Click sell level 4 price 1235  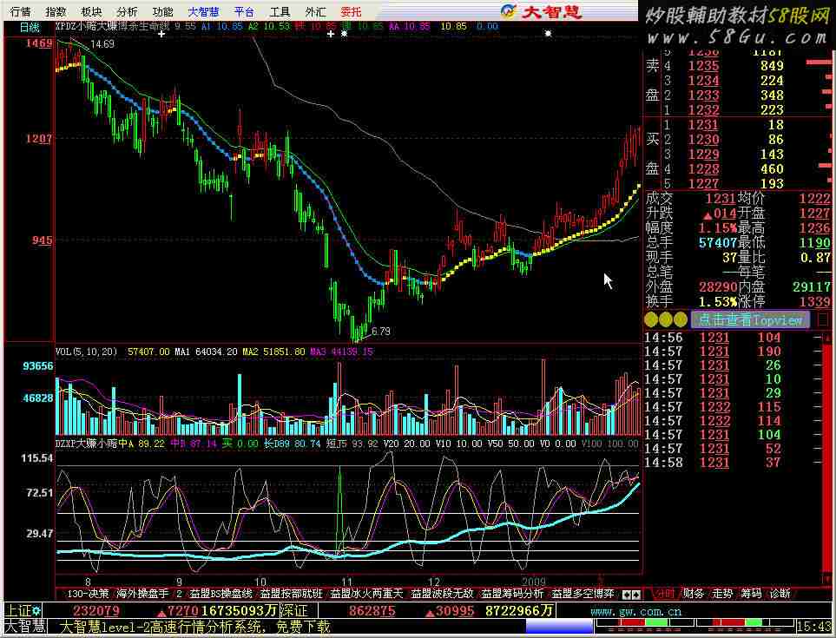(704, 66)
